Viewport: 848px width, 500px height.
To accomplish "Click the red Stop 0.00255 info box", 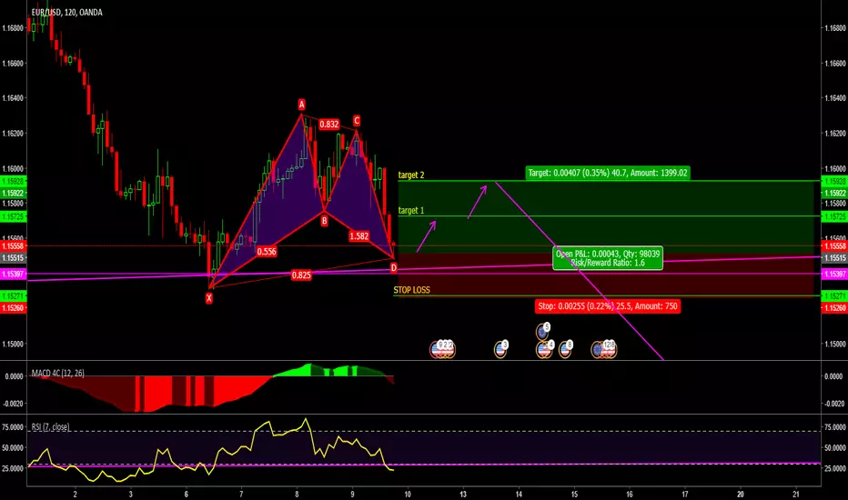I will click(608, 306).
